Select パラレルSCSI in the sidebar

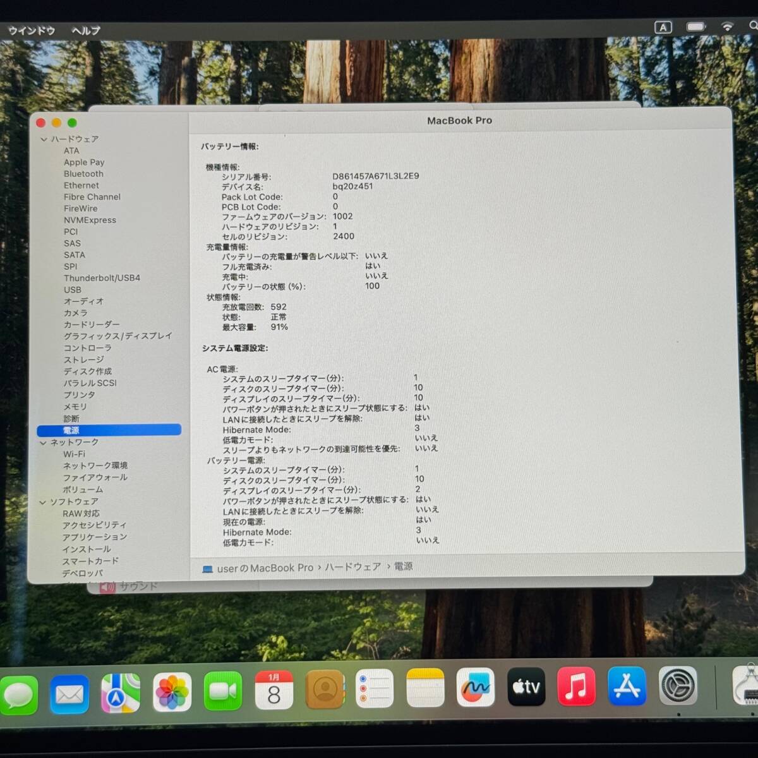(x=90, y=383)
